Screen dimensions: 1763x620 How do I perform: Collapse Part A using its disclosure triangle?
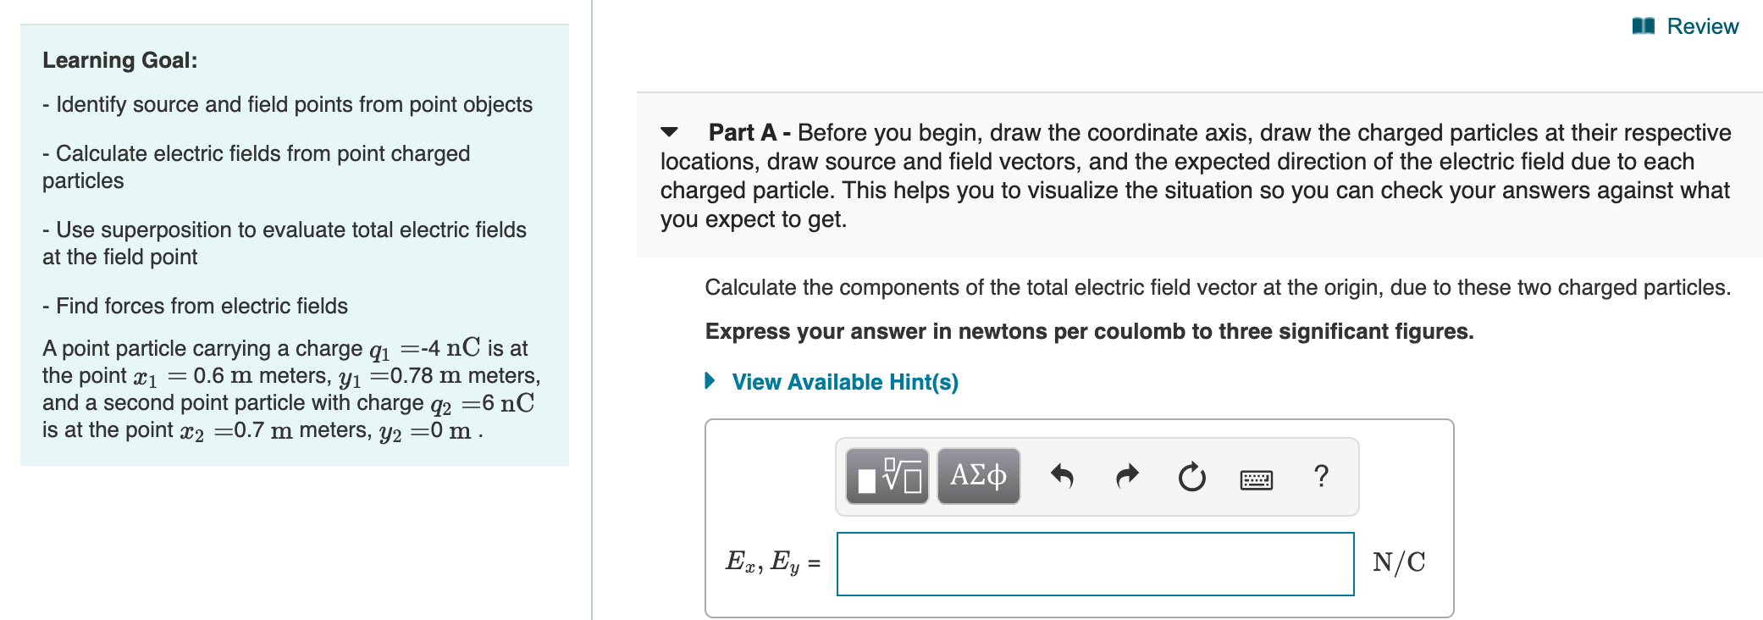[x=668, y=132]
